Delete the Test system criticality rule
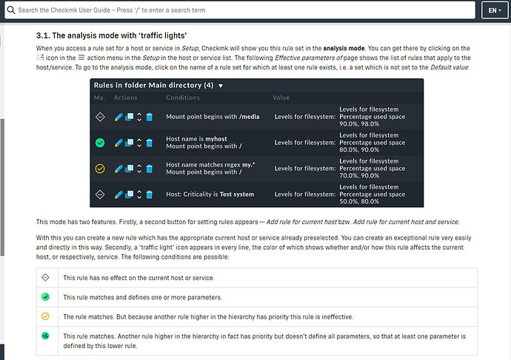The width and height of the screenshot is (511, 360). click(x=149, y=194)
